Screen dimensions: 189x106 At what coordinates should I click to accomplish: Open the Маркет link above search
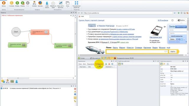pos(122,48)
